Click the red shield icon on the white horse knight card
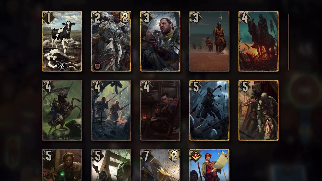Screen dimensions: 322x181 [98, 66]
